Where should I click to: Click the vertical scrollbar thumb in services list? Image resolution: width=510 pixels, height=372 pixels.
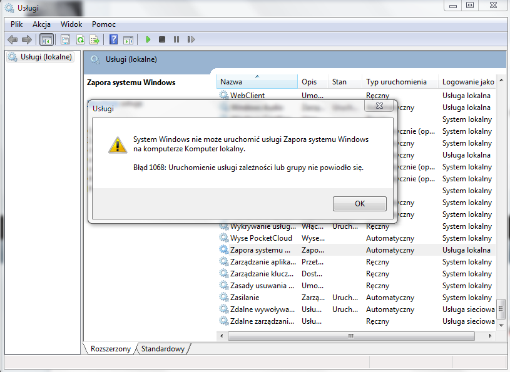click(x=501, y=309)
